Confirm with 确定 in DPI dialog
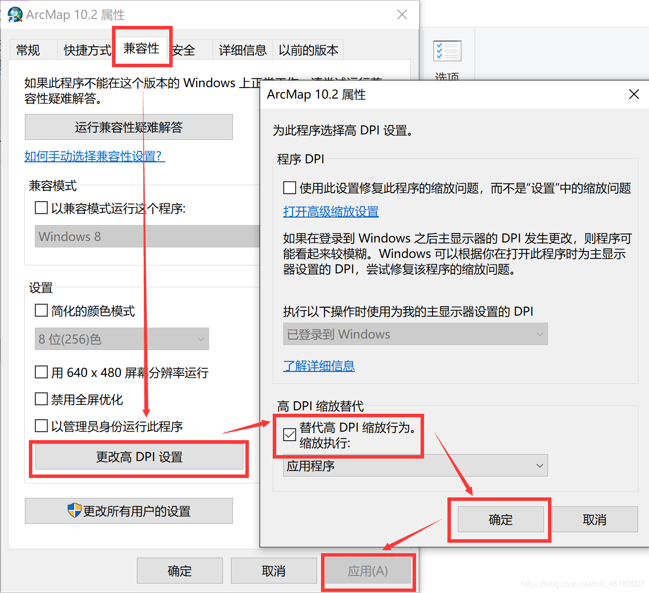This screenshot has width=649, height=593. tap(501, 519)
